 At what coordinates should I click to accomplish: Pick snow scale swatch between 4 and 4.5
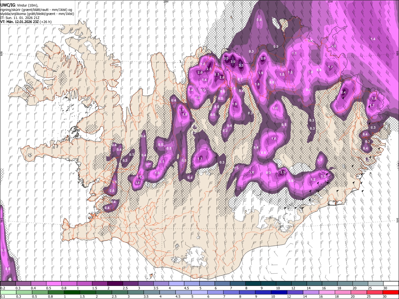(176, 284)
